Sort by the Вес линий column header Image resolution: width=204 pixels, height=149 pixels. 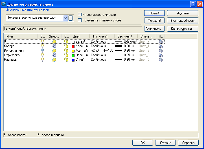tap(126, 36)
